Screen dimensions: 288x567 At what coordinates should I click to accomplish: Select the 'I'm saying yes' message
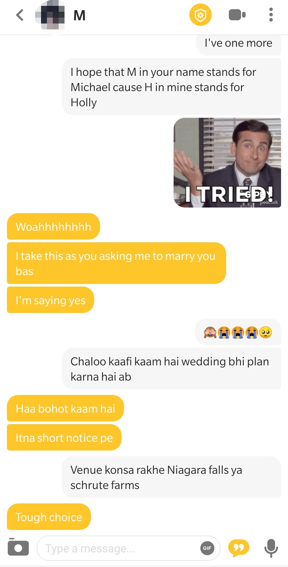50,300
